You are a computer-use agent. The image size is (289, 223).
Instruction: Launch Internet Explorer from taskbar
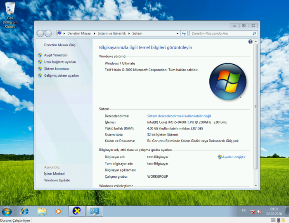click(24, 211)
